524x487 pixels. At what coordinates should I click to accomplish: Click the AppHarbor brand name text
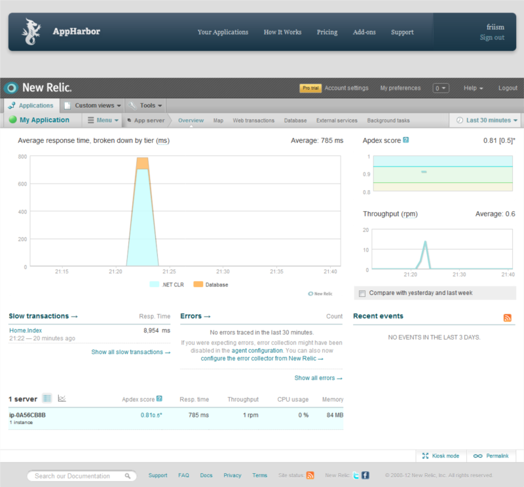[x=76, y=31]
